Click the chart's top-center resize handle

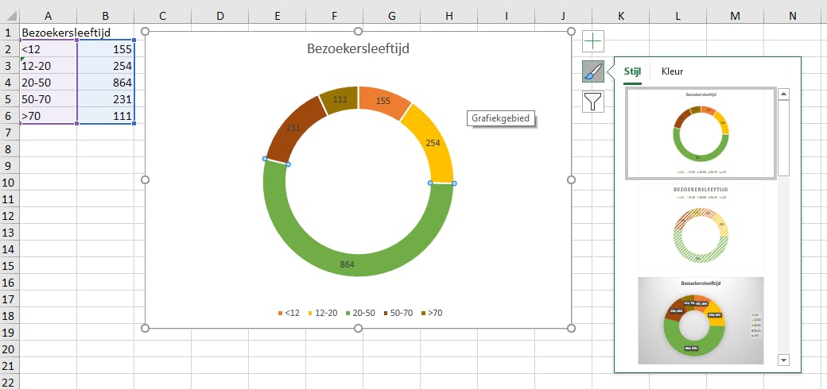click(x=358, y=32)
